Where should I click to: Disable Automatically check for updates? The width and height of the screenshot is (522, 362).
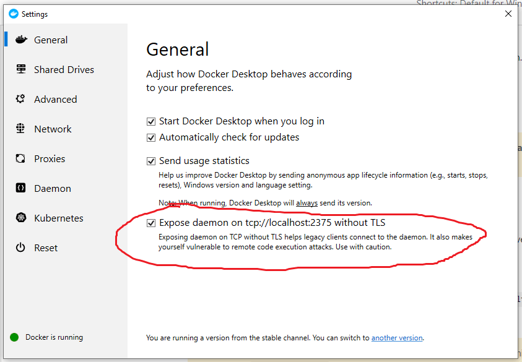(x=151, y=137)
